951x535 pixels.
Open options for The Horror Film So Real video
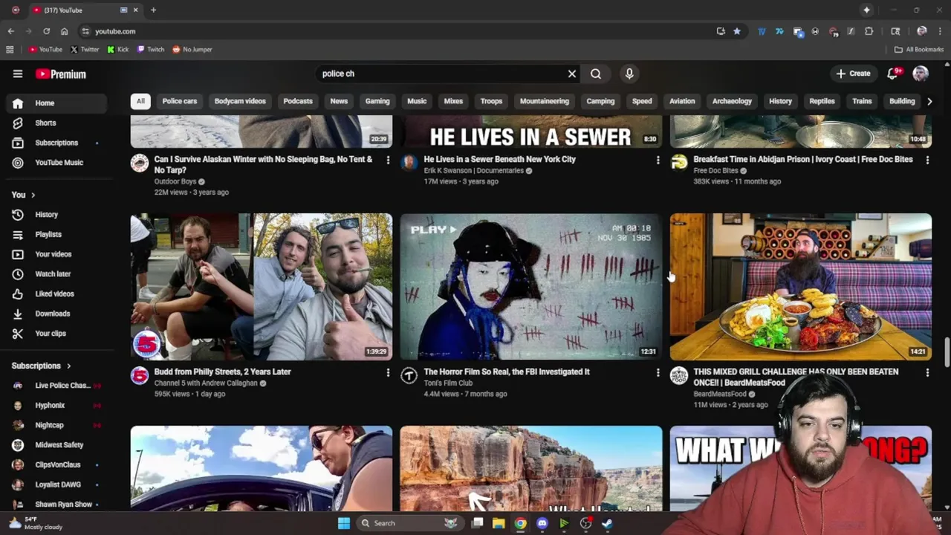658,372
